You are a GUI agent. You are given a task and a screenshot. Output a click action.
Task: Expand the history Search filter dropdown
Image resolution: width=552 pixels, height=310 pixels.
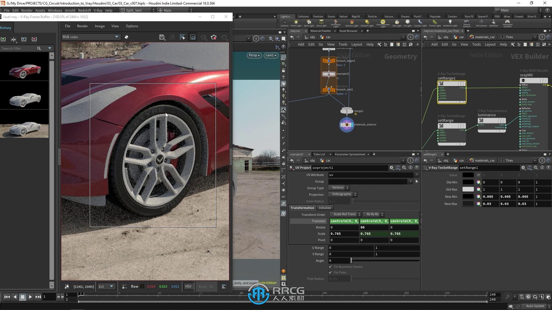[x=50, y=48]
